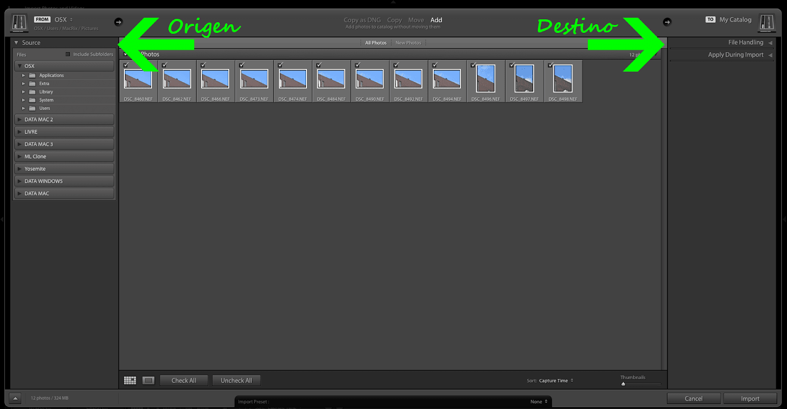This screenshot has width=787, height=409.
Task: Select the Copy as DNG option
Action: coord(362,20)
